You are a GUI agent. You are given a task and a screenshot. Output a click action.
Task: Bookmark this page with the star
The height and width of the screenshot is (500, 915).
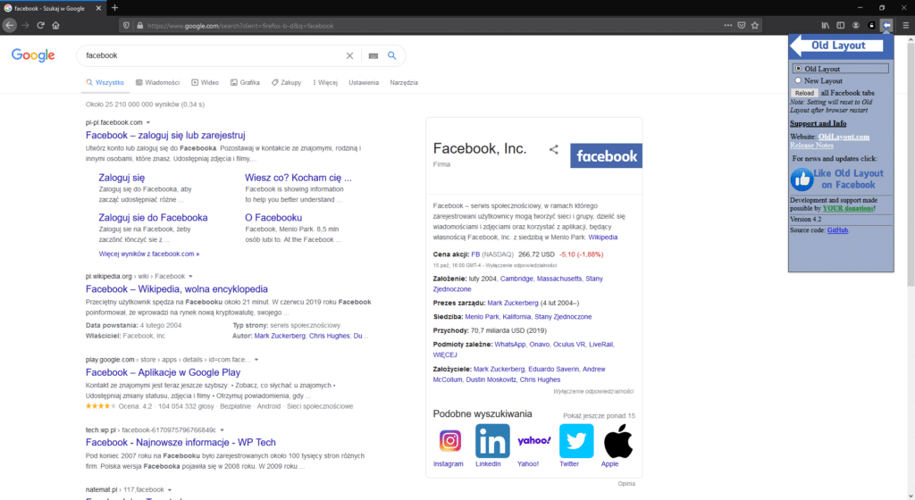pos(755,25)
